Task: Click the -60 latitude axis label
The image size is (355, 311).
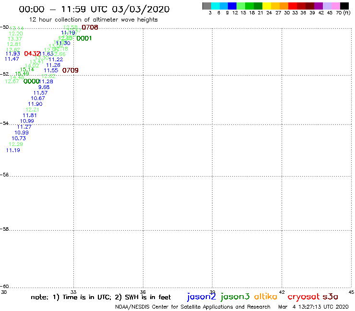Action: [4, 287]
